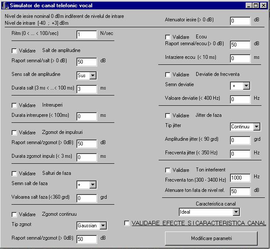Click the Modificare parametri button
This screenshot has height=249, width=270.
[x=212, y=238]
